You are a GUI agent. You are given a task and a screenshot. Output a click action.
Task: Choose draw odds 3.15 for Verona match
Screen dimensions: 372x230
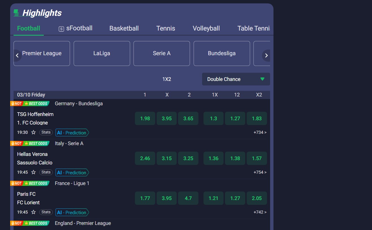[167, 158]
